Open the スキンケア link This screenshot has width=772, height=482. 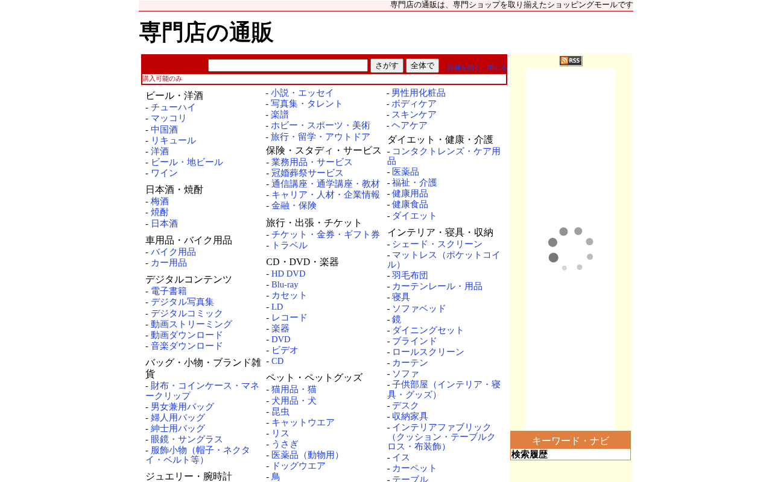pos(414,115)
